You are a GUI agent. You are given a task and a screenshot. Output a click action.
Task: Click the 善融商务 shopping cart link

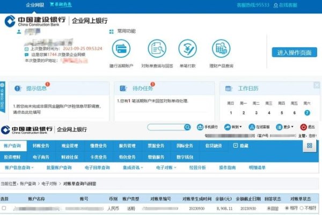(x=61, y=4)
